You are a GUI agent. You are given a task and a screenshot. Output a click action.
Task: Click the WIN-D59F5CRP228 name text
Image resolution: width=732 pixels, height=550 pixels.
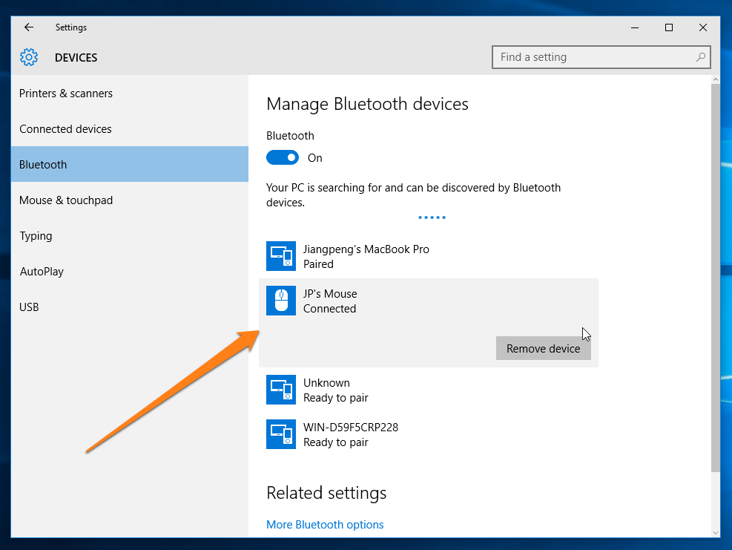click(x=351, y=427)
